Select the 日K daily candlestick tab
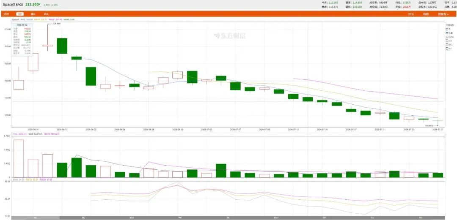The width and height of the screenshot is (457, 220). [20, 14]
